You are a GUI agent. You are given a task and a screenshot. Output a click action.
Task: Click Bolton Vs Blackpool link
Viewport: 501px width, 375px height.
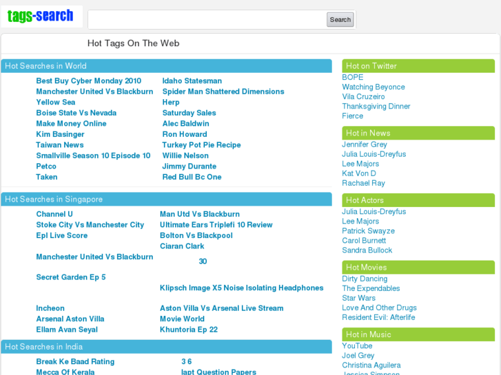[x=196, y=235]
